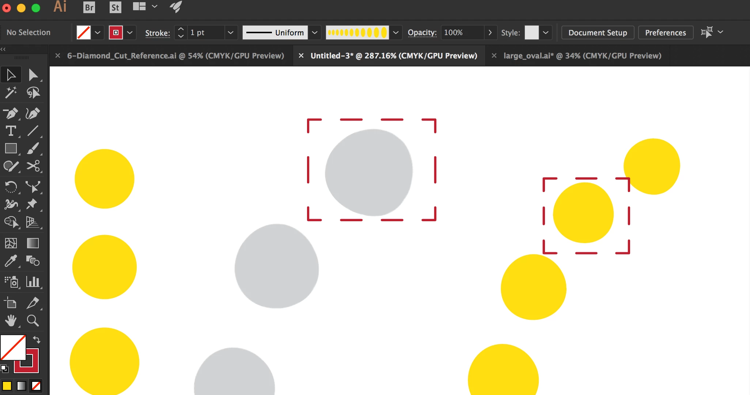Image resolution: width=750 pixels, height=395 pixels.
Task: Switch to 6-Diamond_Cut_Reference.ai tab
Action: (175, 56)
